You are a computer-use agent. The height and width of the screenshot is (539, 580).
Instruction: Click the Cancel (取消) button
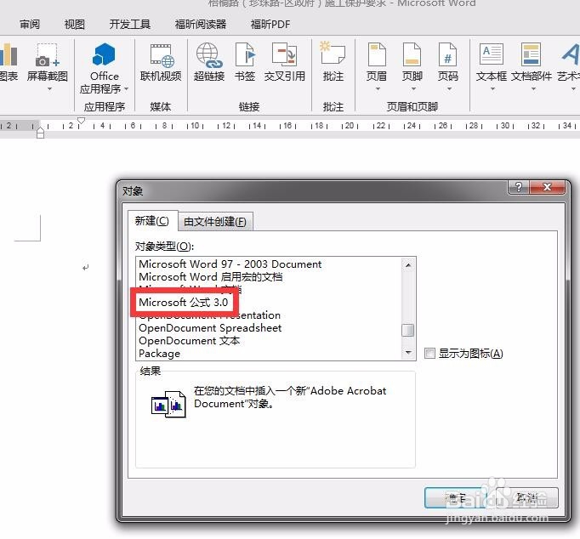coord(526,497)
